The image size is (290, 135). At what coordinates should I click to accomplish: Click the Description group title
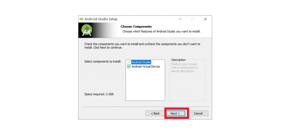tap(178, 60)
